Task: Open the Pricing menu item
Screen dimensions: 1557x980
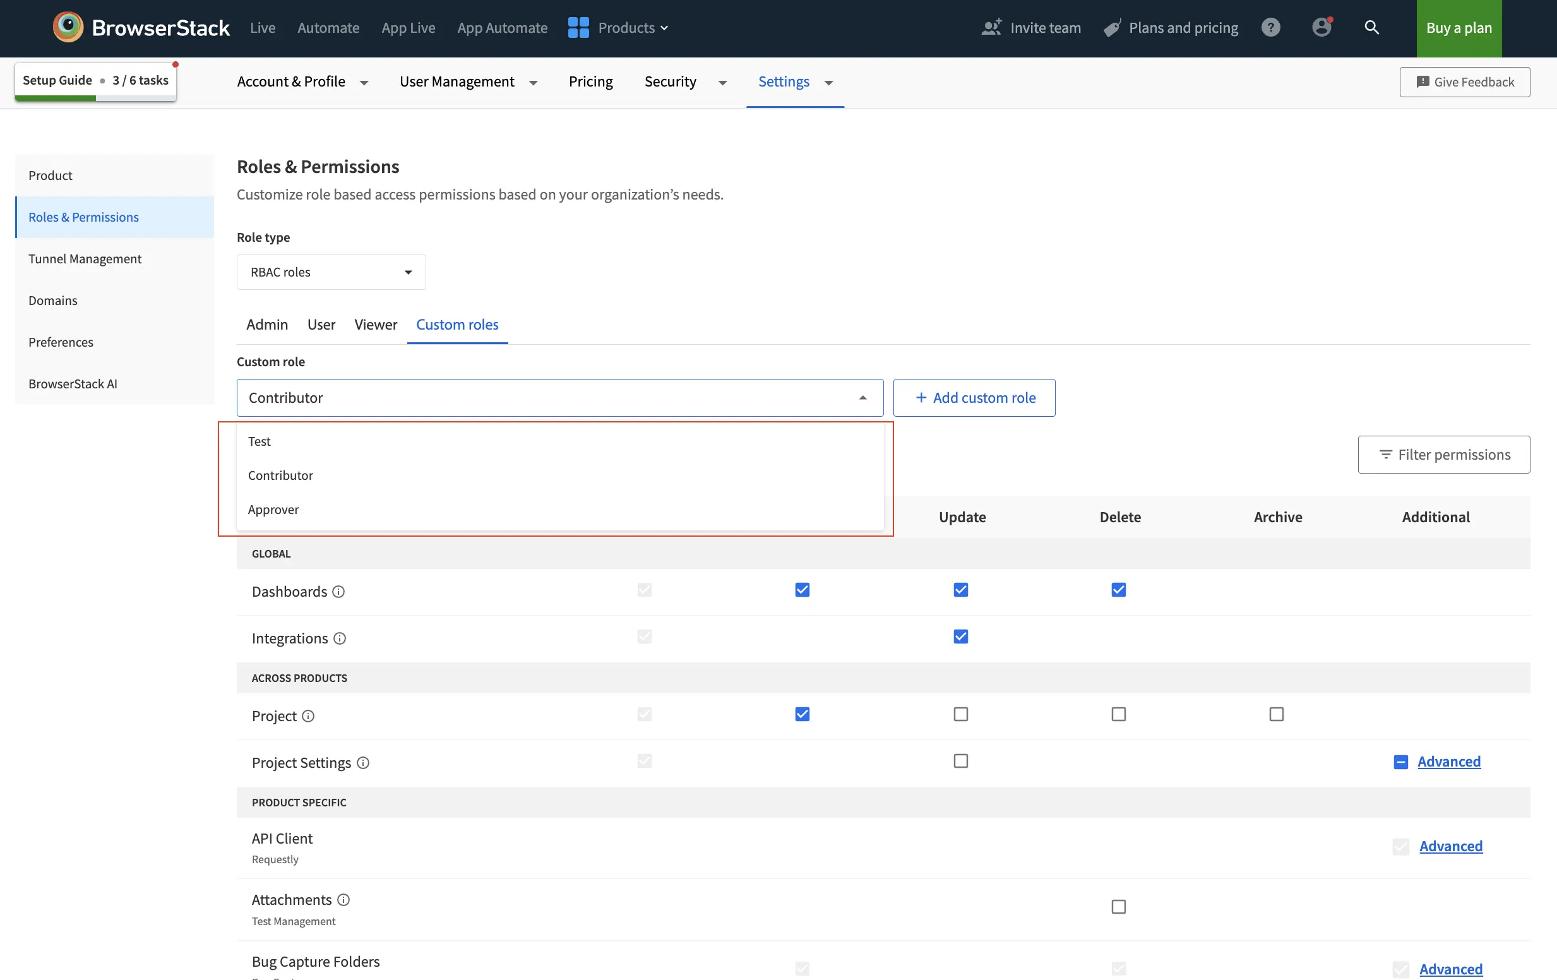Action: point(590,81)
